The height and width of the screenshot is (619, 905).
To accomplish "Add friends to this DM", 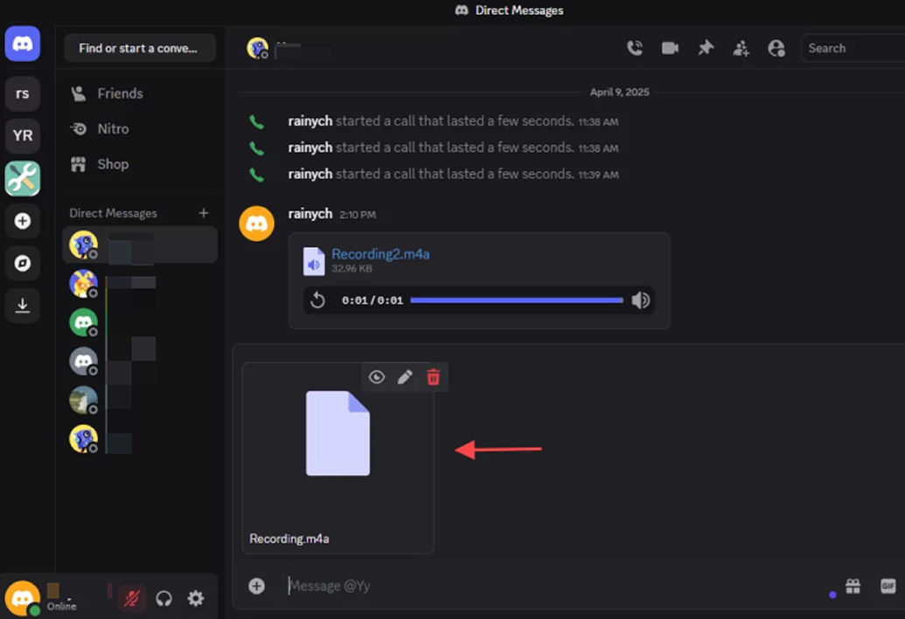I will tap(741, 48).
